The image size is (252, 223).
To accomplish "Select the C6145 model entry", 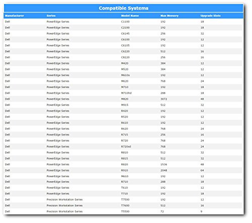I will [x=125, y=34].
